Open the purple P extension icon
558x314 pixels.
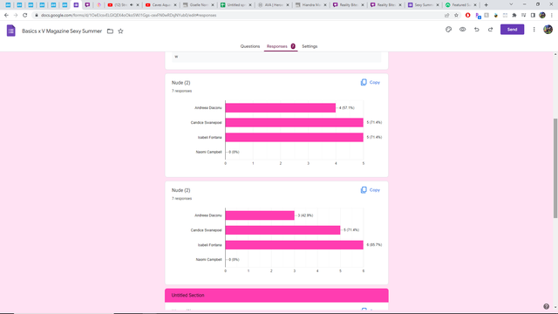point(478,16)
